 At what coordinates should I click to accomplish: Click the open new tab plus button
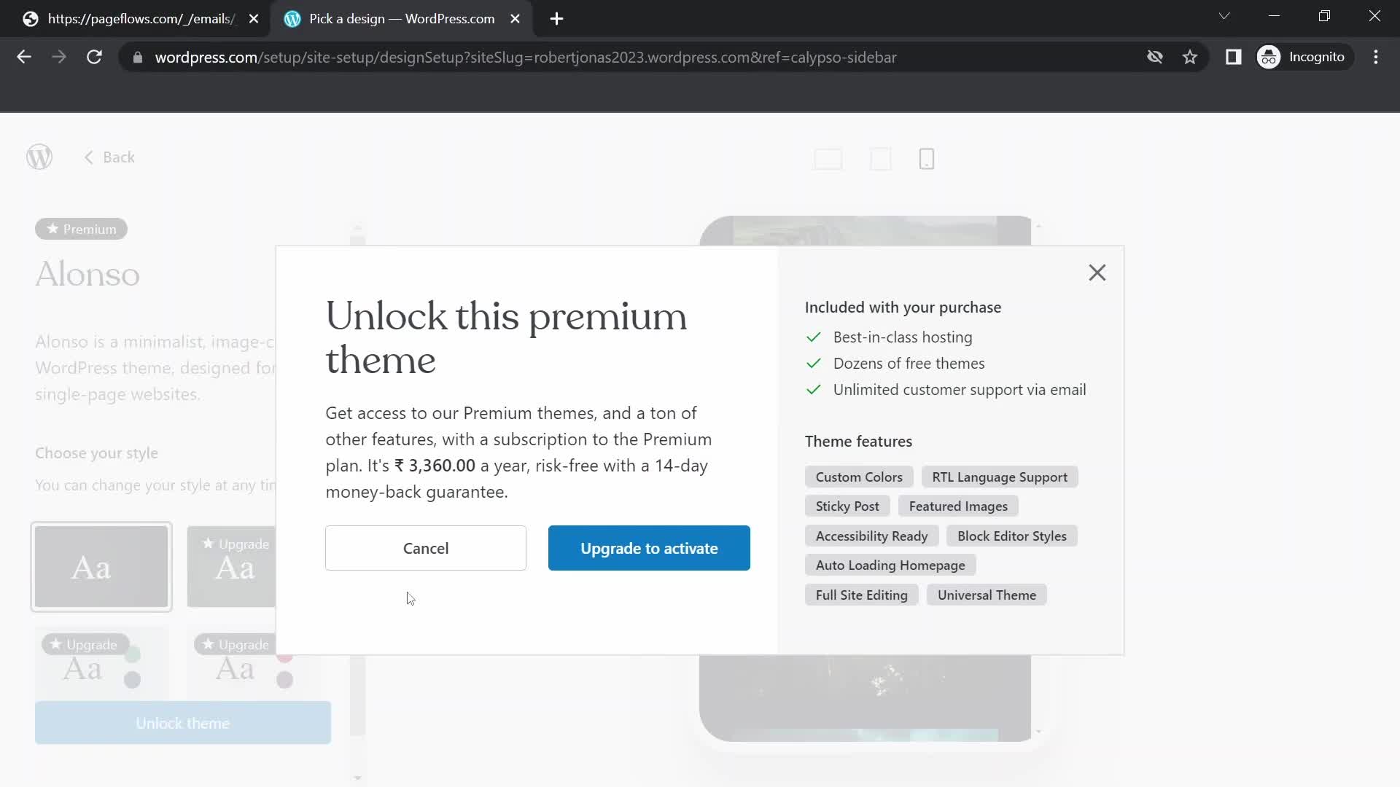click(556, 19)
